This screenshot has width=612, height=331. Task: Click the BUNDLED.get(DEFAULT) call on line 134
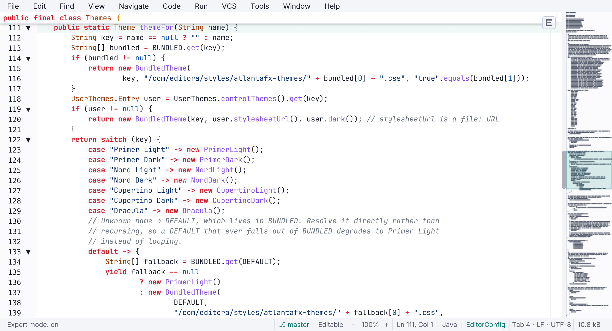click(x=234, y=261)
